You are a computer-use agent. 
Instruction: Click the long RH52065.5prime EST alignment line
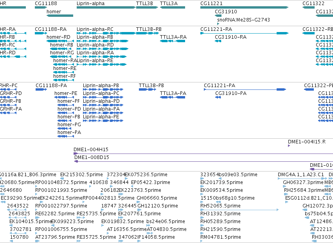239,210
